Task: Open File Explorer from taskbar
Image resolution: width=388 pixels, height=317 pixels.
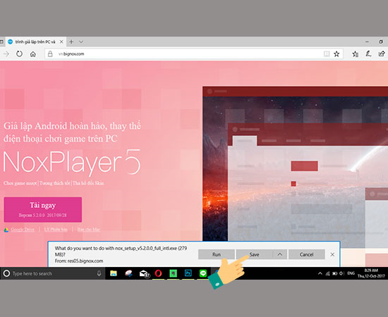Action: click(114, 273)
